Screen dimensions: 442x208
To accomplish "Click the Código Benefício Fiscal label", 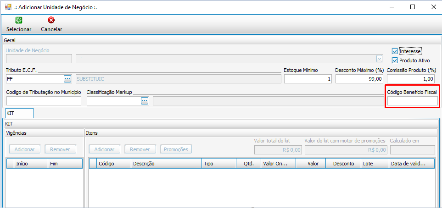I will coord(412,92).
